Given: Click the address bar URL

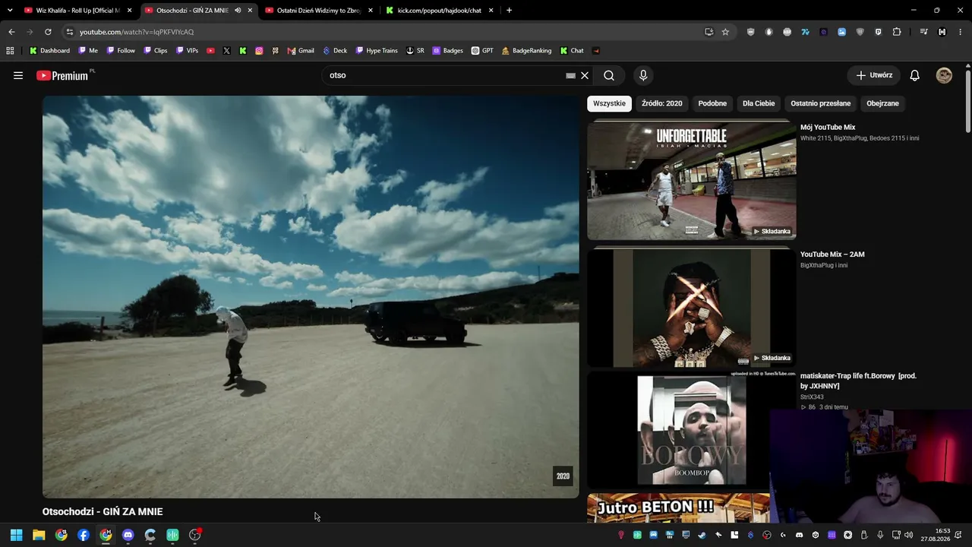Looking at the screenshot, I should point(137,32).
